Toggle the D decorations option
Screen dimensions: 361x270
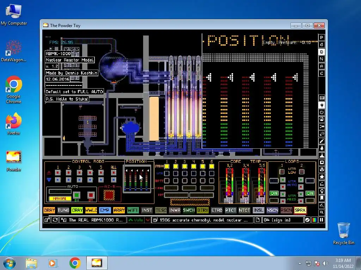click(322, 52)
